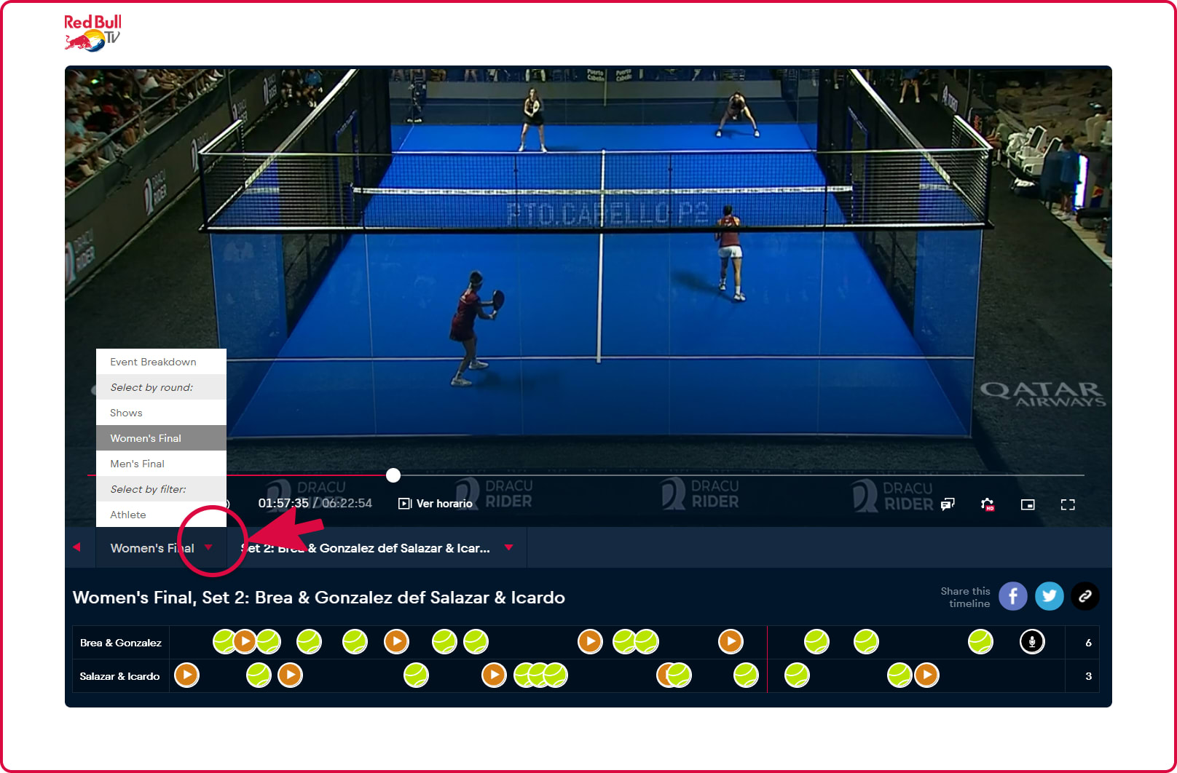The image size is (1177, 773).
Task: Play first Salazar & Icardo highlight clip
Action: pos(186,675)
